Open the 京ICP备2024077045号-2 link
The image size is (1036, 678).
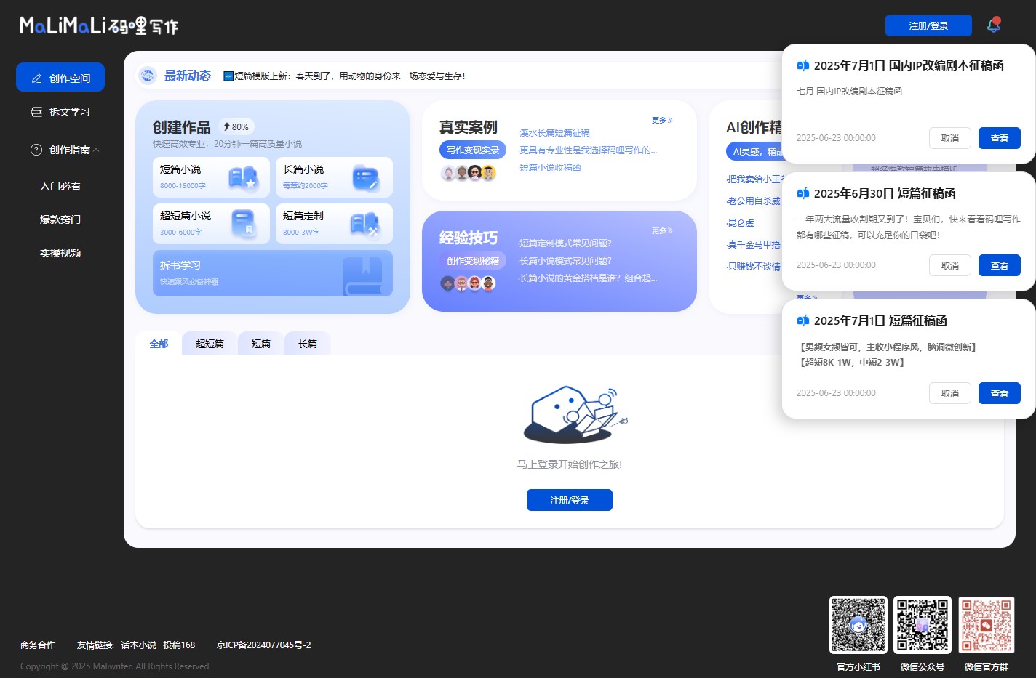[263, 645]
